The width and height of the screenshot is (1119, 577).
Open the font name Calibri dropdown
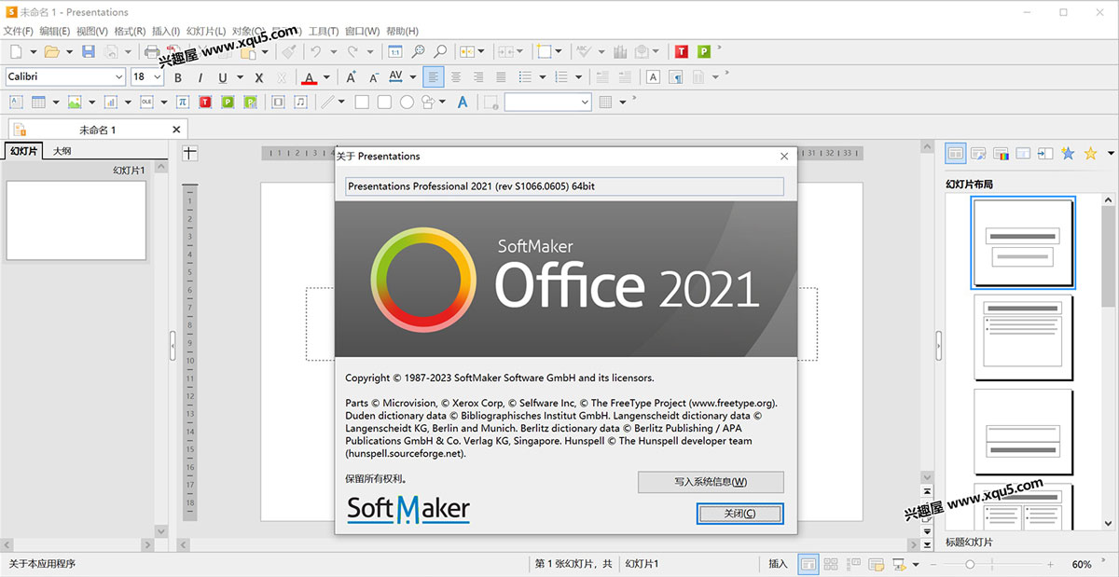118,77
